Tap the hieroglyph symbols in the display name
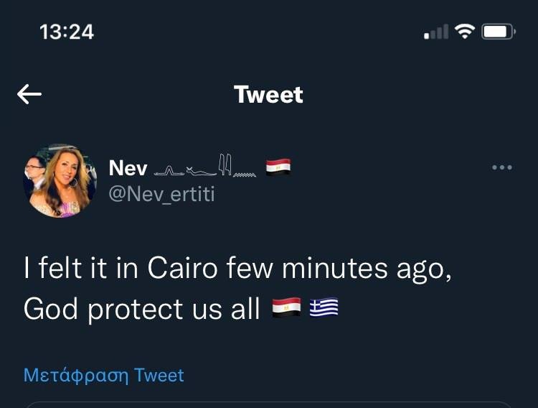 [x=207, y=169]
